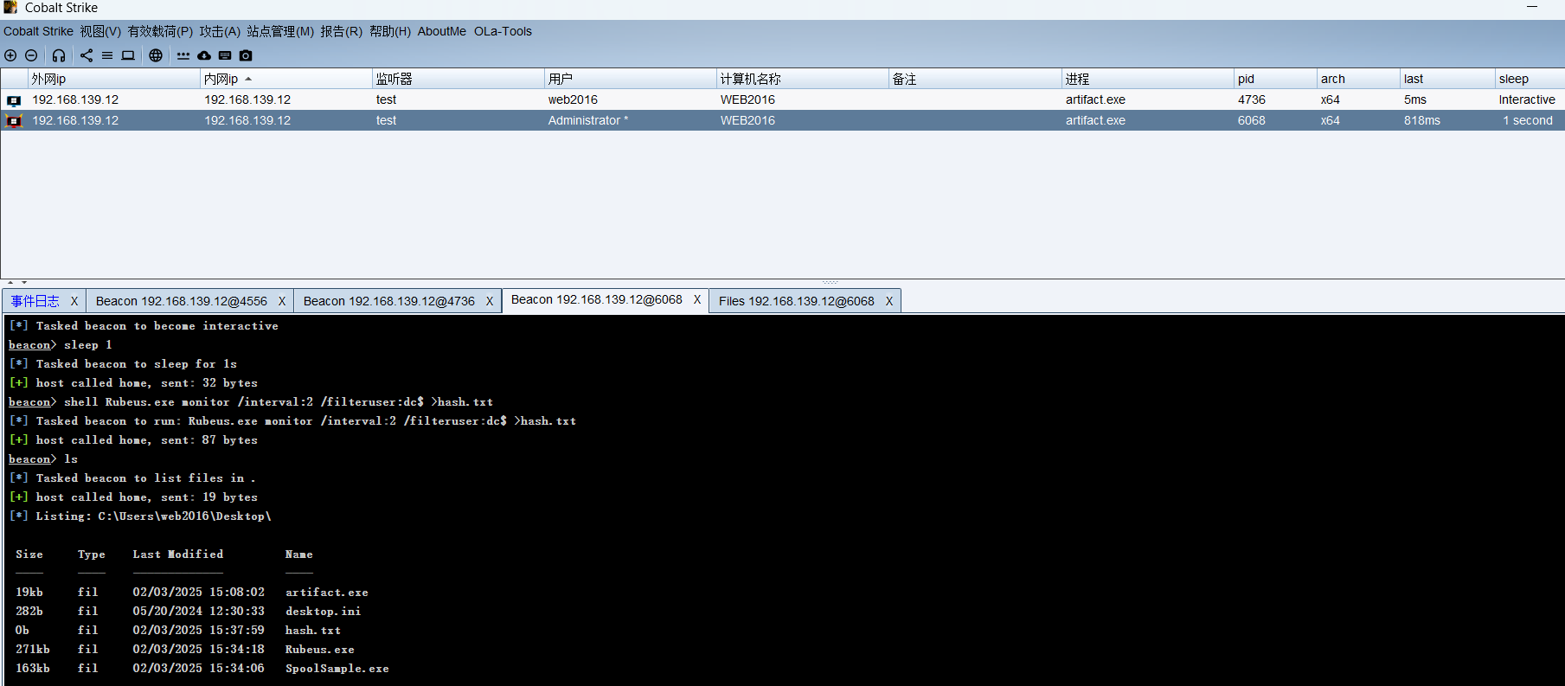Click Rubeus.exe in the file listing

(320, 649)
